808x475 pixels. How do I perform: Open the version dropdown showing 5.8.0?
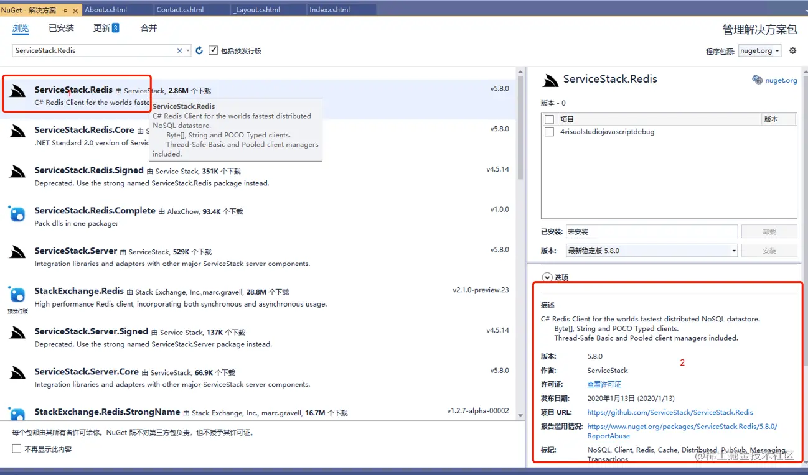point(652,251)
